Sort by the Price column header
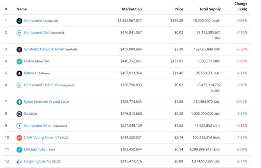 tap(179, 9)
